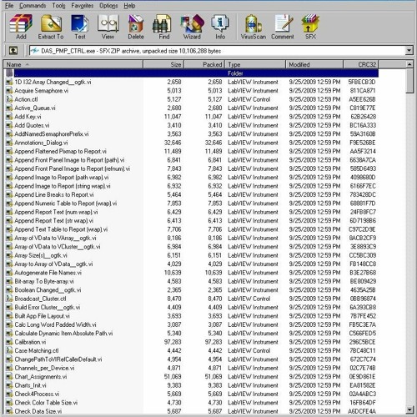Screen dimensions: 417x417
Task: Click file icon of Add Key.vi
Action: 9,117
